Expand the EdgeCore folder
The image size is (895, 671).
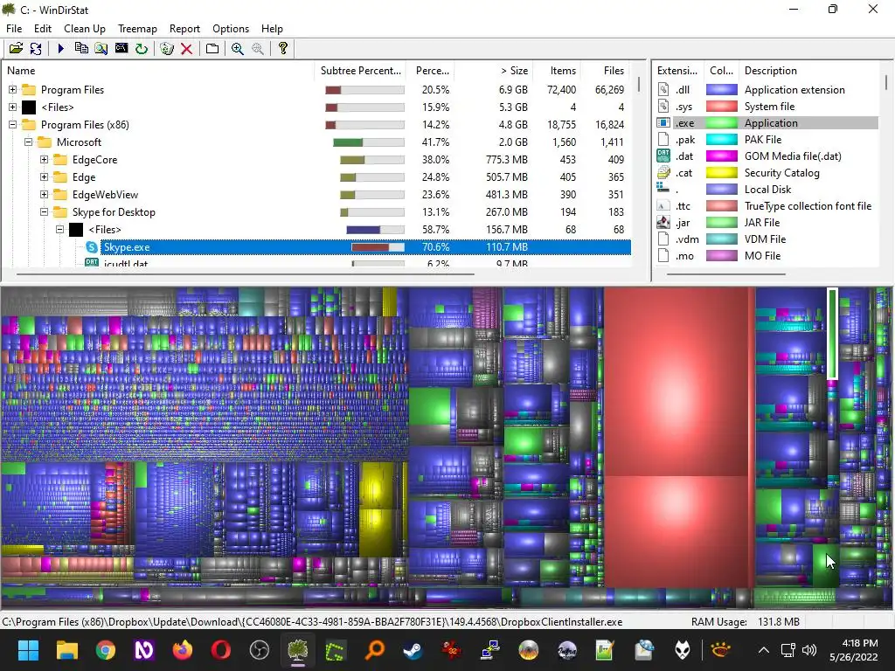(x=44, y=160)
